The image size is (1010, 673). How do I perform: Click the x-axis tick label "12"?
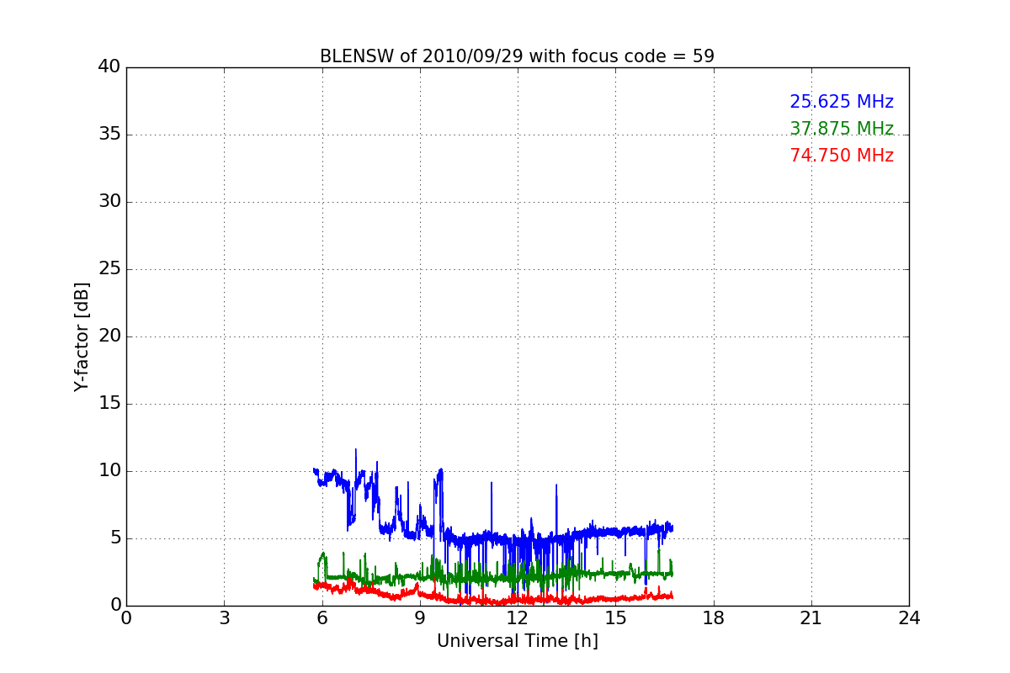518,617
